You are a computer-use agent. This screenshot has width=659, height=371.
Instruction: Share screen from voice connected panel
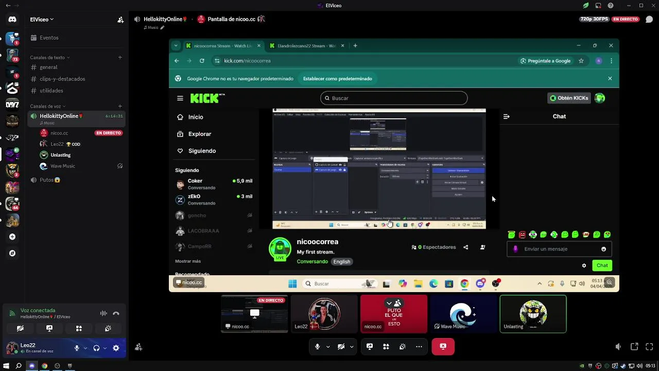[x=49, y=328]
